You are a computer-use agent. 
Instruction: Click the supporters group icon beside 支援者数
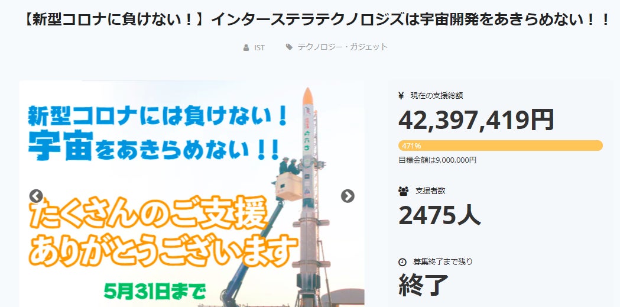[403, 191]
